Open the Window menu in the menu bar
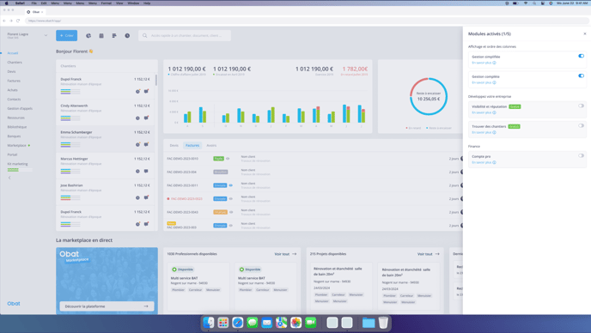The image size is (591, 333). pos(133,3)
